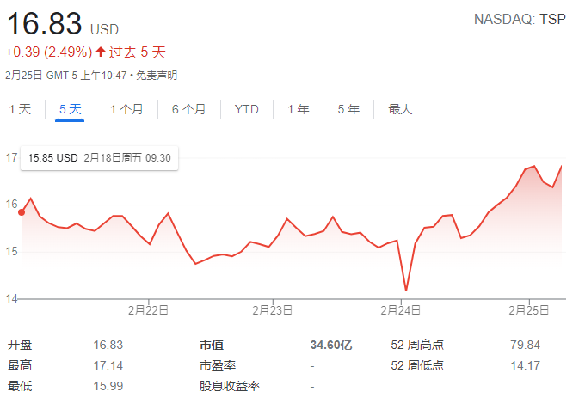Open the 免责声明 disclaimer link
The width and height of the screenshot is (579, 410).
pos(157,76)
